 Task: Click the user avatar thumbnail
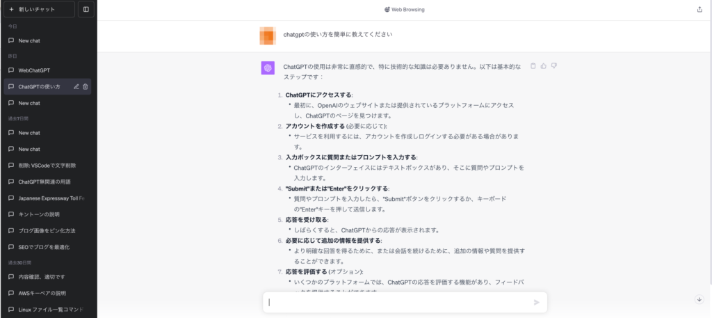268,36
